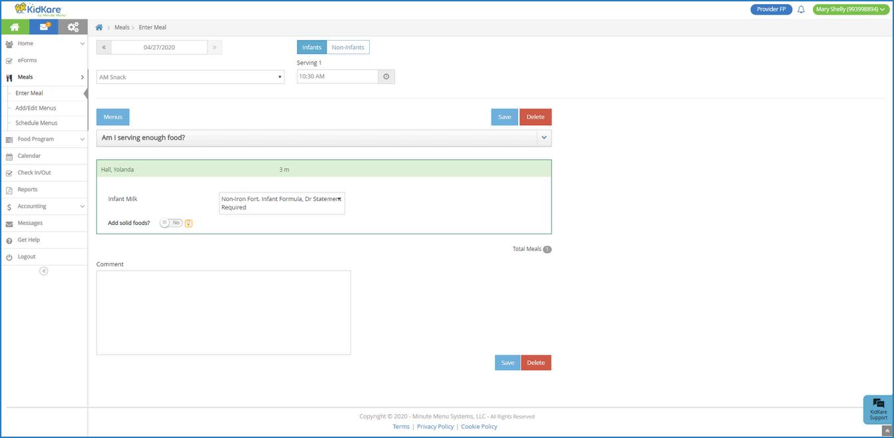Click the Meals breadcrumb link
Screen dimensions: 894x438
122,27
